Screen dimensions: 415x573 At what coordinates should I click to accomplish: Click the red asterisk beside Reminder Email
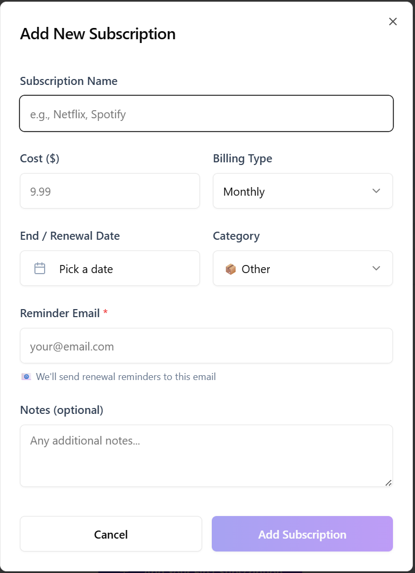pyautogui.click(x=104, y=313)
